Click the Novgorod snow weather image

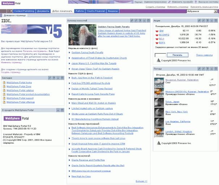click(159, 82)
